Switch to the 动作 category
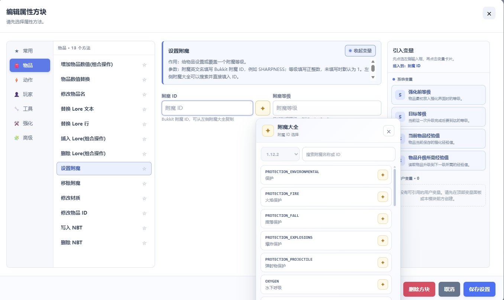Viewport: 504px width, 300px height. [x=30, y=80]
